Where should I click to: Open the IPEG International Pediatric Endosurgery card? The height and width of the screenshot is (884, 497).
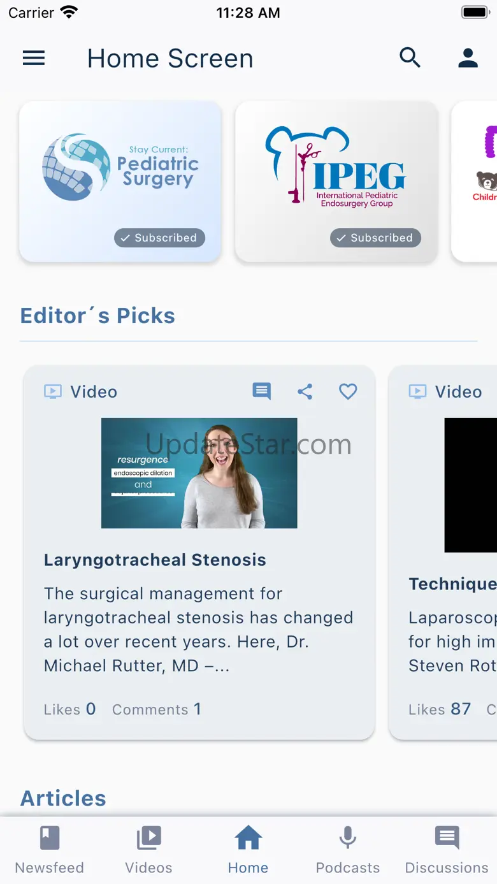[x=336, y=181]
